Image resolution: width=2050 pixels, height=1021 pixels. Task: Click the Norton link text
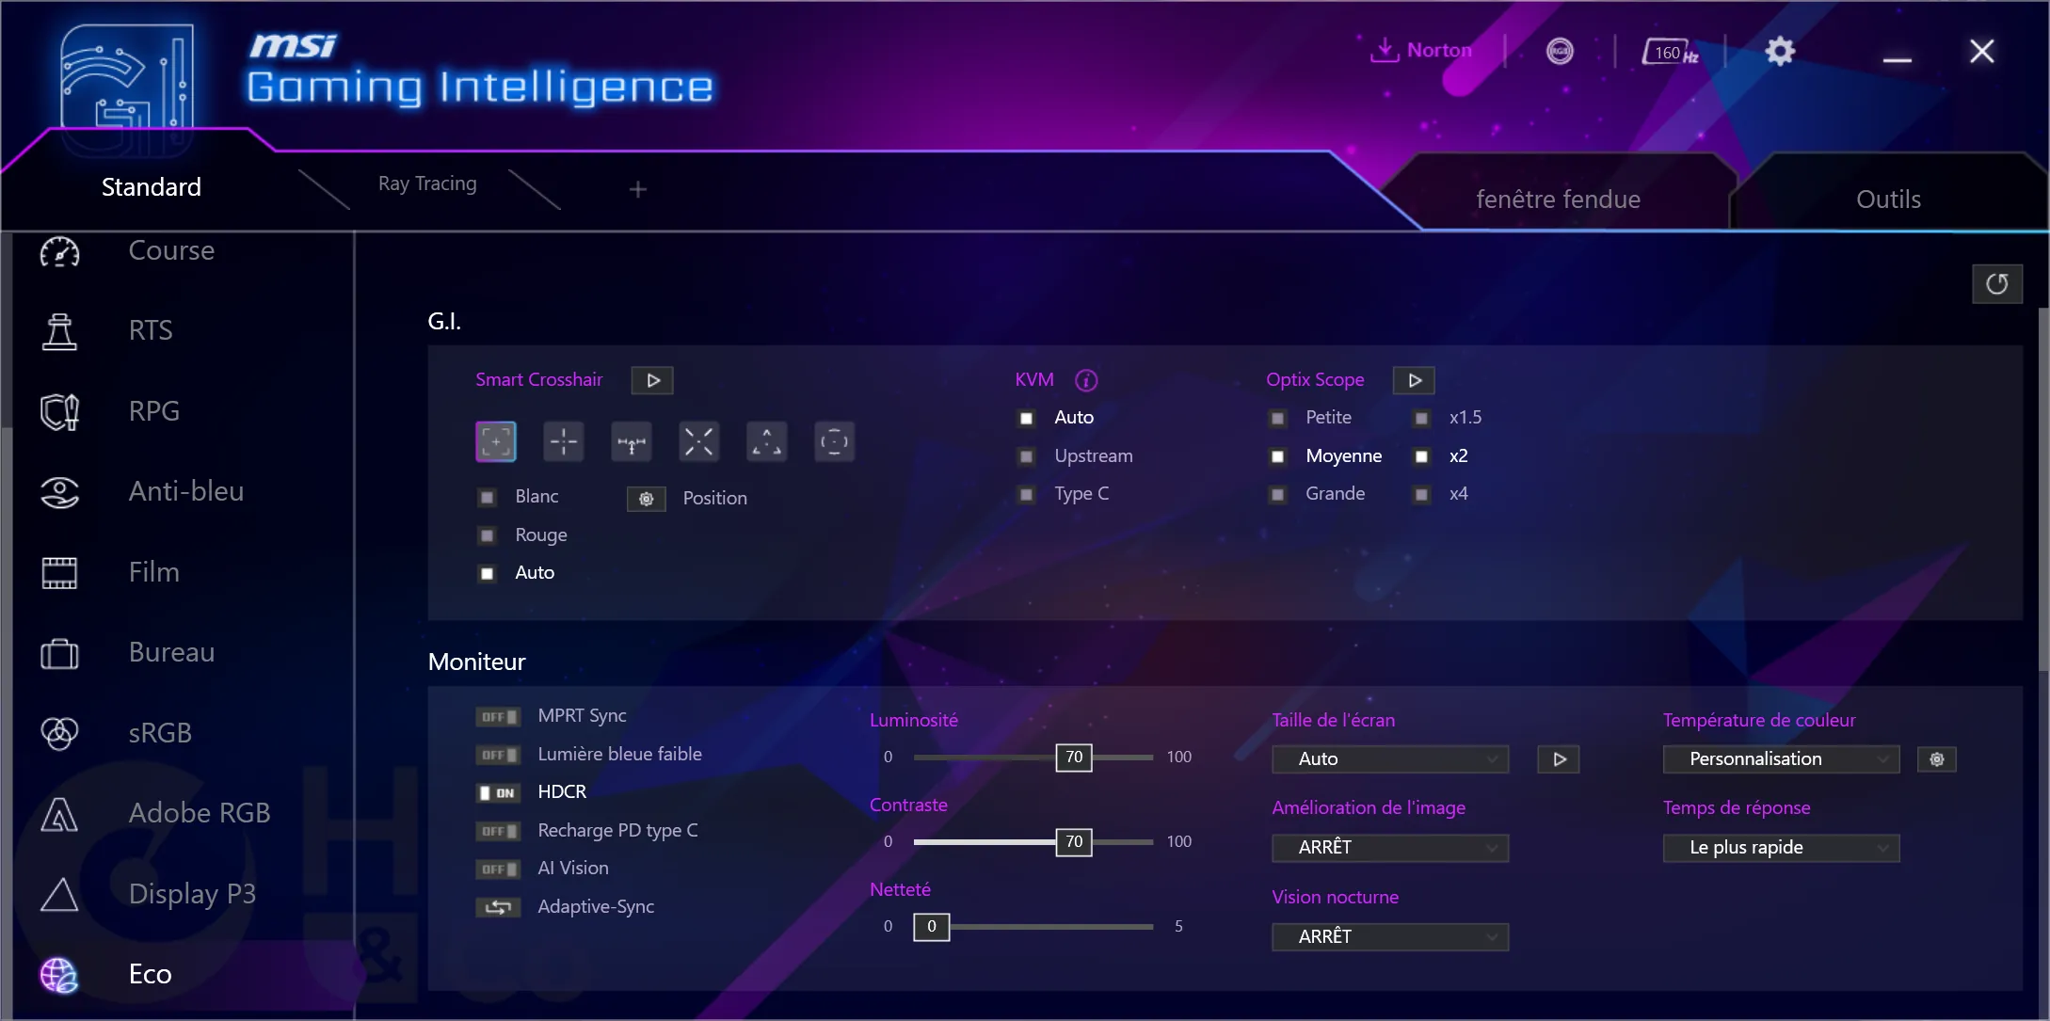point(1439,50)
